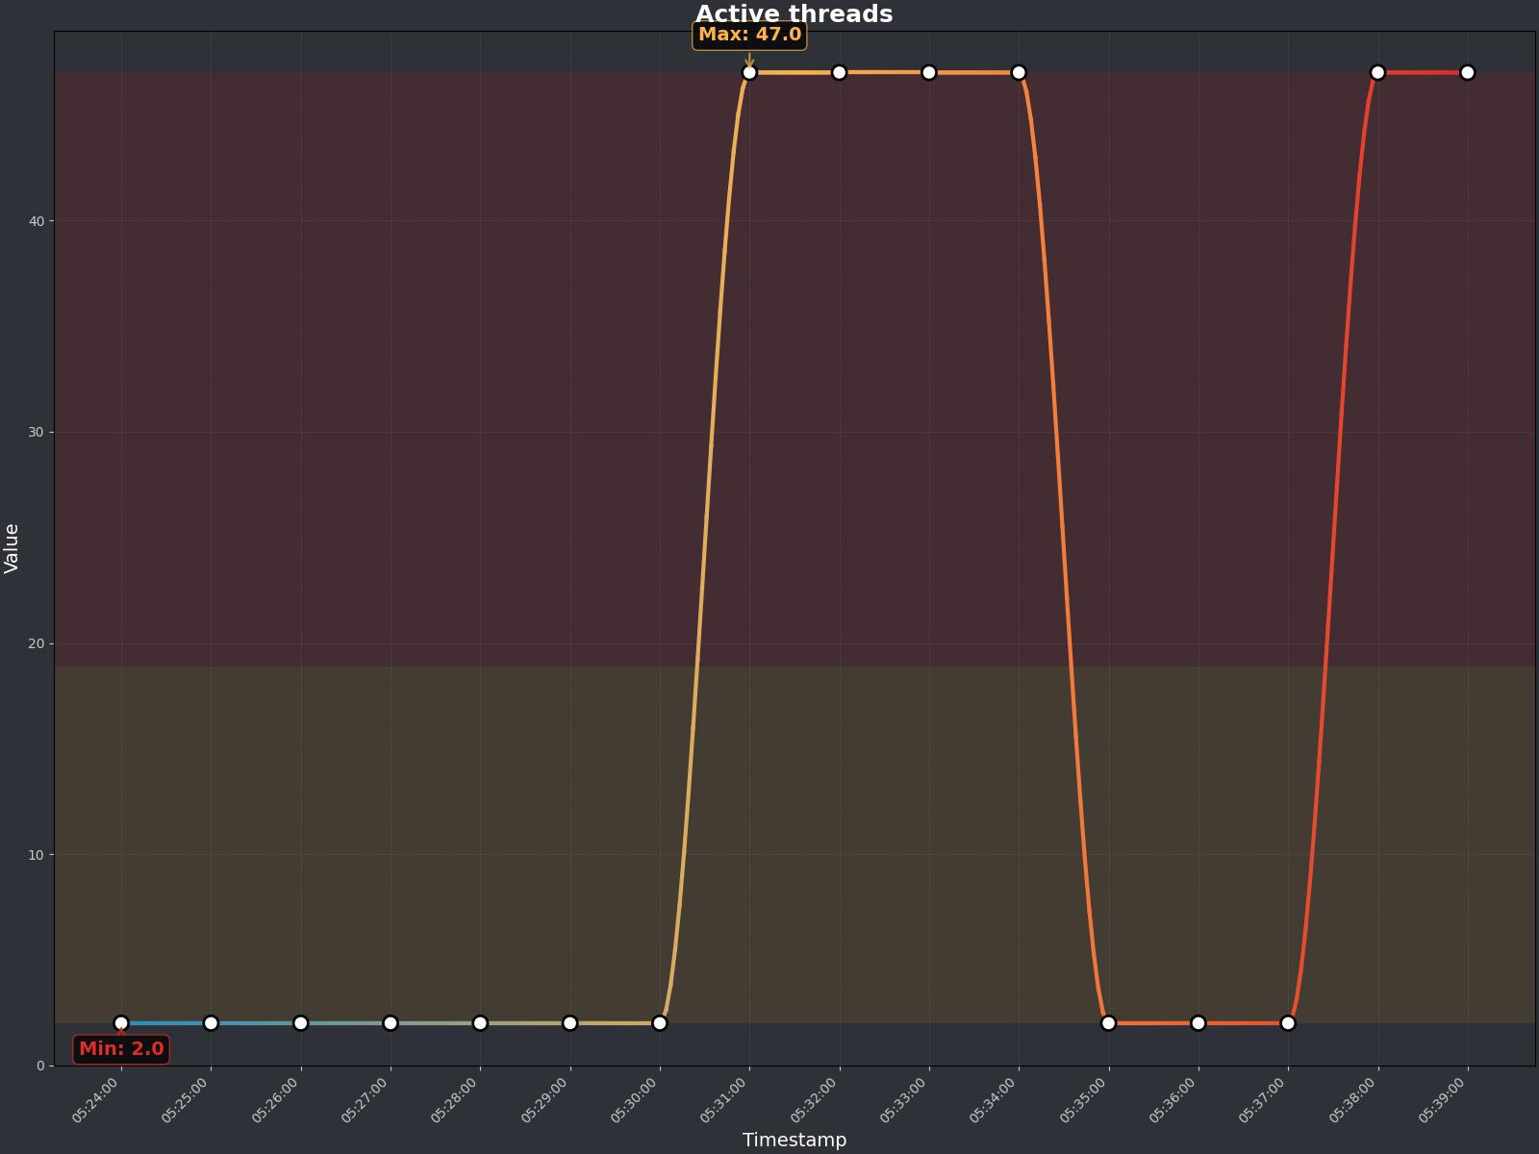1539x1154 pixels.
Task: Select the data point at 05:37:00
Action: tap(1288, 1023)
